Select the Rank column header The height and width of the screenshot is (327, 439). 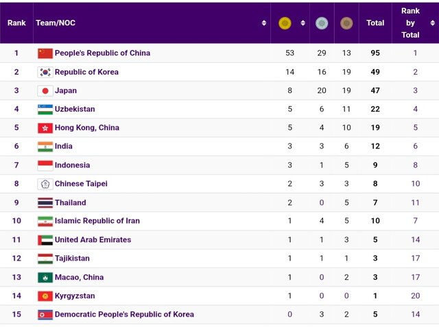click(x=16, y=23)
